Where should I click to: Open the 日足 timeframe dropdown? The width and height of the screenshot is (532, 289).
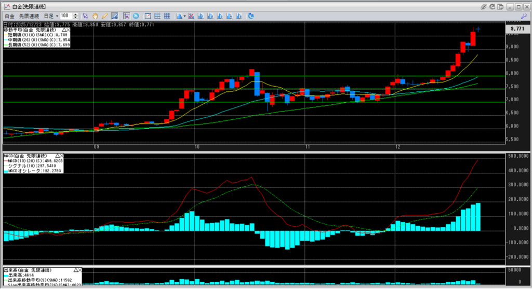point(57,16)
